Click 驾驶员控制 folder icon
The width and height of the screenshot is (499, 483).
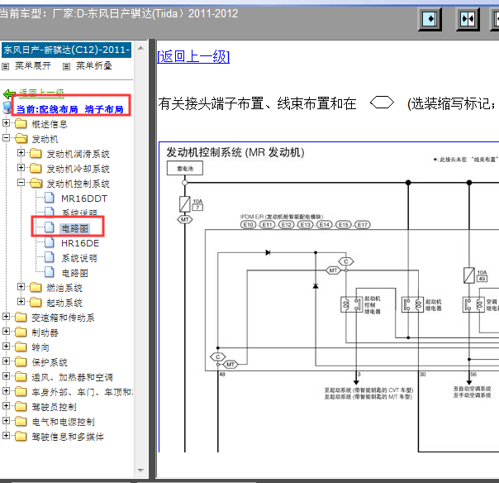tap(21, 406)
